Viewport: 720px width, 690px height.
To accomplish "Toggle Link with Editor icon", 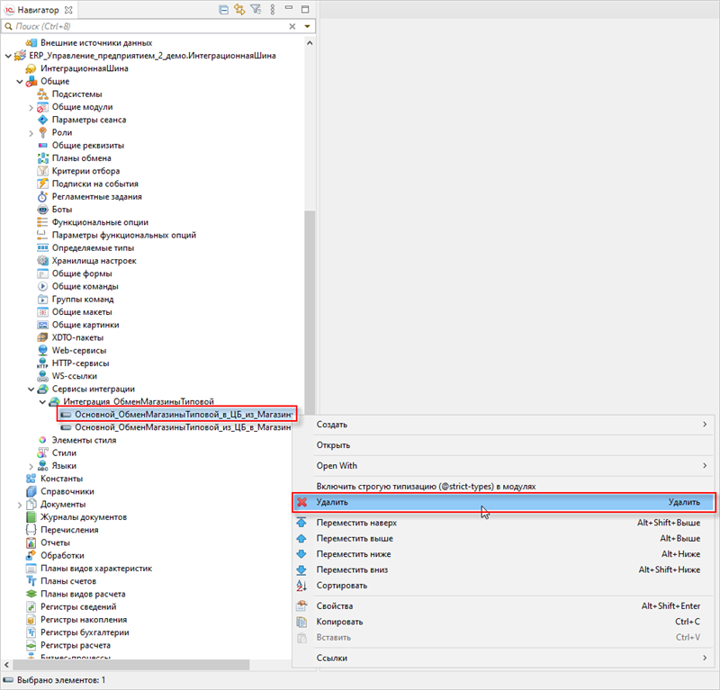I will coord(239,9).
